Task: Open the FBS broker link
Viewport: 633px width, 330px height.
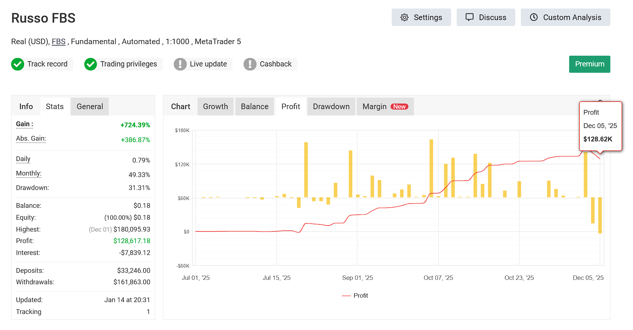Action: 59,42
